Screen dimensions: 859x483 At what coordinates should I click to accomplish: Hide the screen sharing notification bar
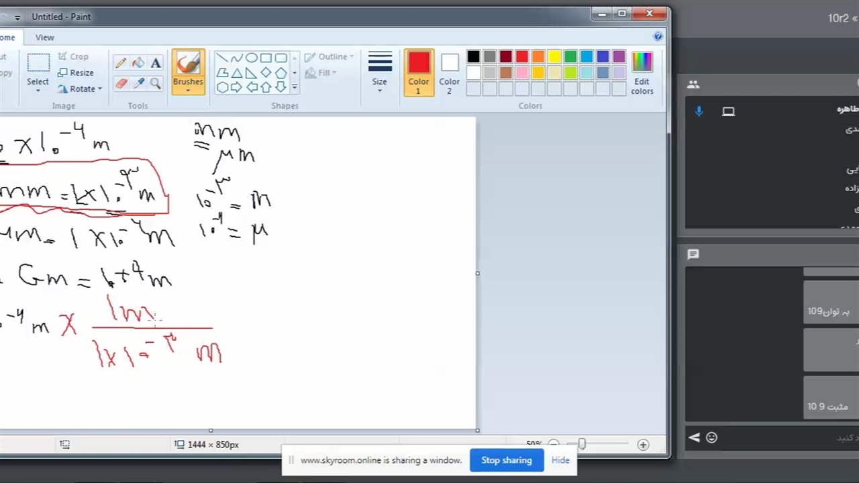coord(560,460)
